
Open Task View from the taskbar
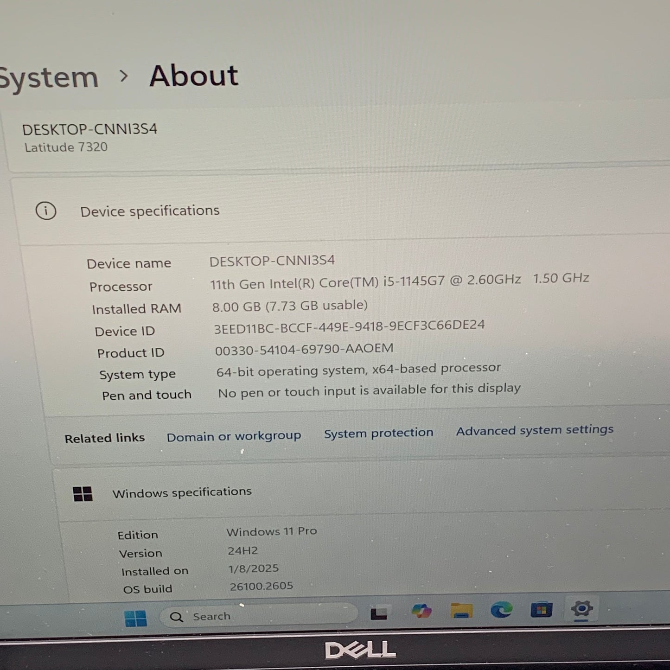click(x=379, y=613)
